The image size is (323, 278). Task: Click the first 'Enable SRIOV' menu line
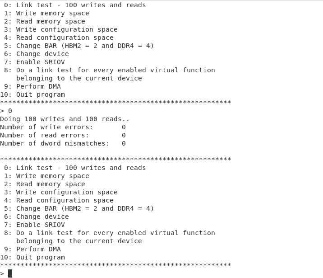pyautogui.click(x=34, y=62)
